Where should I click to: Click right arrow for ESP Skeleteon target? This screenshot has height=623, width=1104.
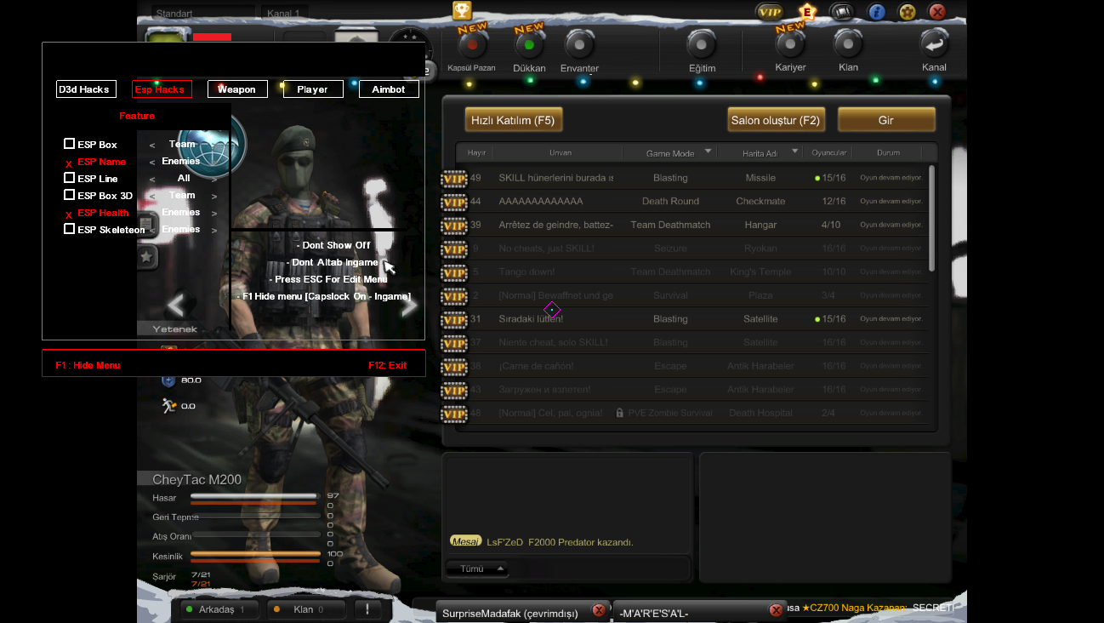214,231
